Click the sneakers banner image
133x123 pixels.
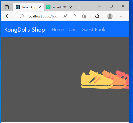[105, 79]
